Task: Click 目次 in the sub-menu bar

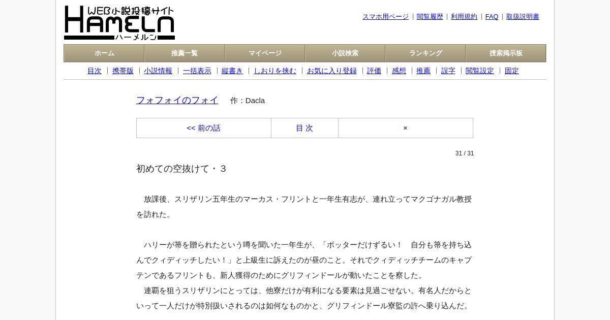Action: tap(95, 71)
